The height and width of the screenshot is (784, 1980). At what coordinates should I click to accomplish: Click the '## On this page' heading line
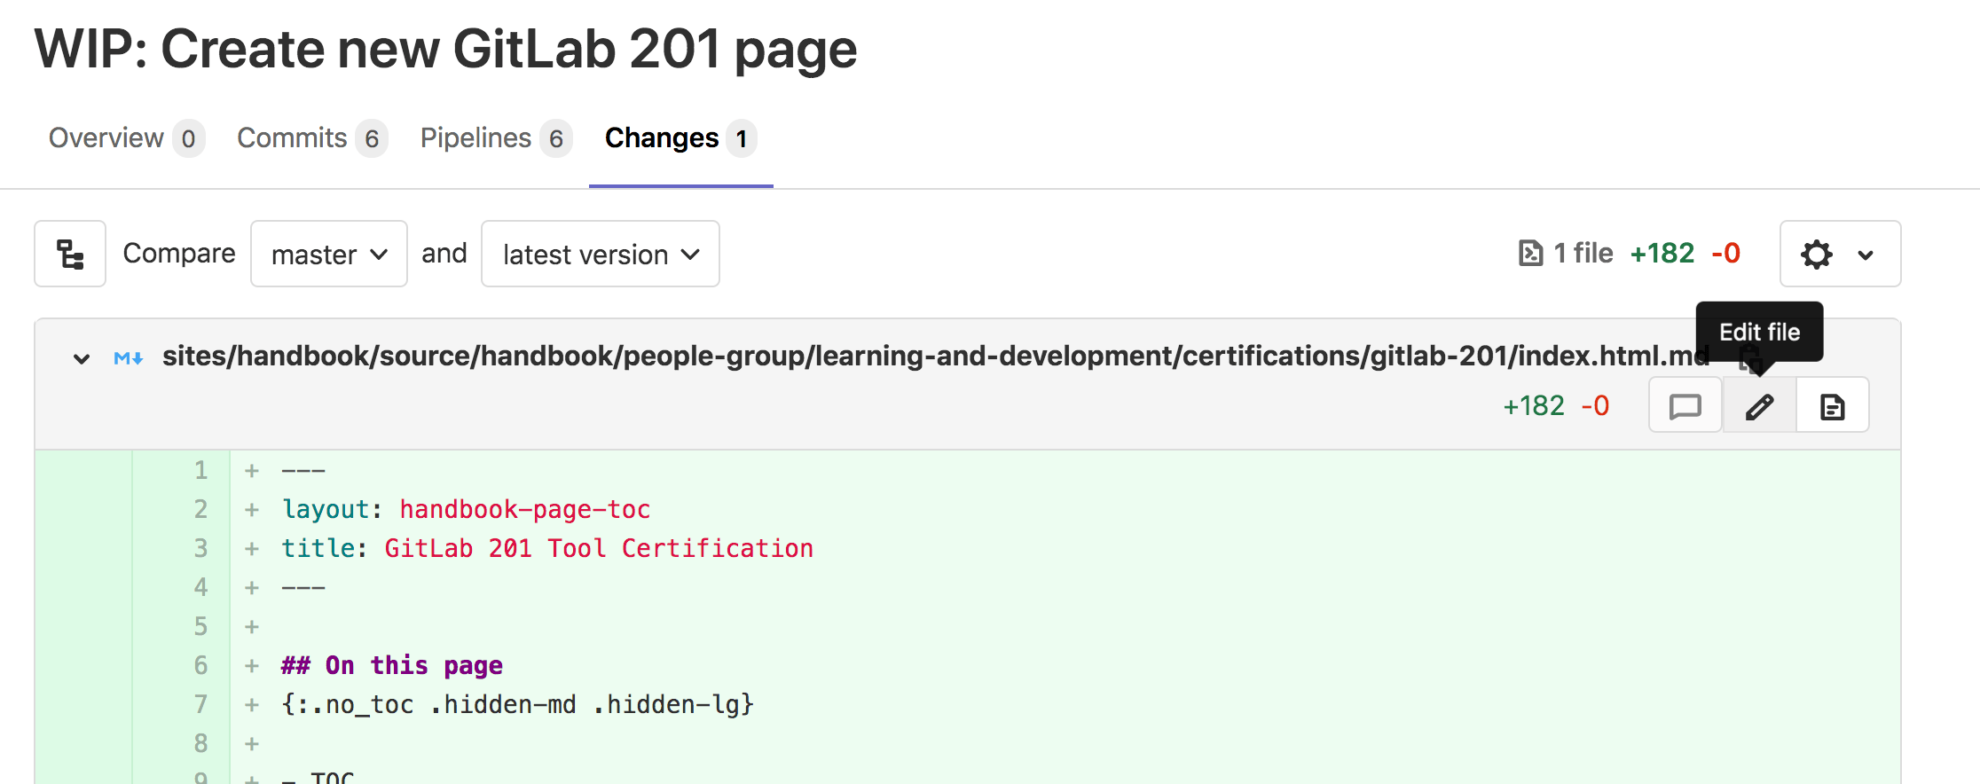point(392,665)
